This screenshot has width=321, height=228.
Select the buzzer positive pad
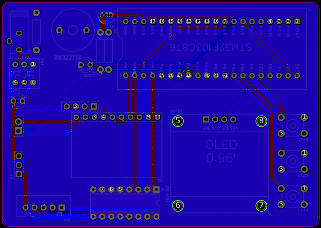(x=86, y=30)
